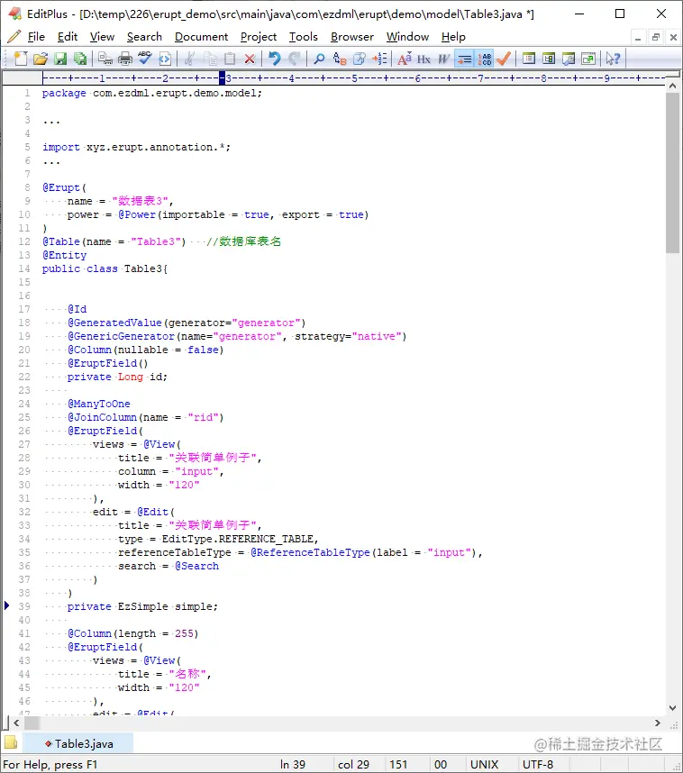Viewport: 683px width, 773px height.
Task: Open Find with the magnifier icon
Action: (x=319, y=59)
